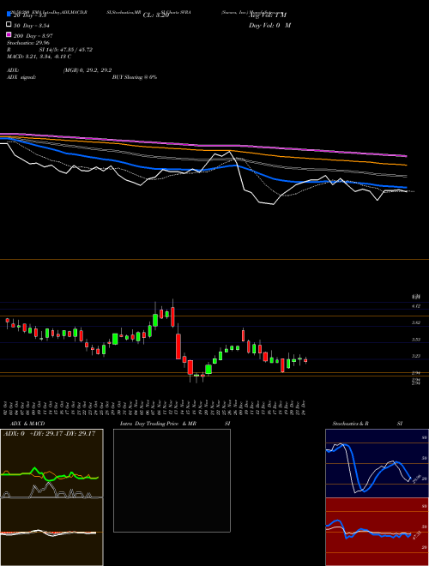Click the 'Avg Vol: 1 M' text
This screenshot has height=566, width=429.
tap(268, 15)
